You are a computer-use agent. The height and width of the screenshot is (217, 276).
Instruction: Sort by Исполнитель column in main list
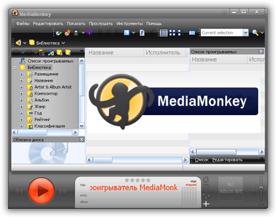pyautogui.click(x=165, y=53)
